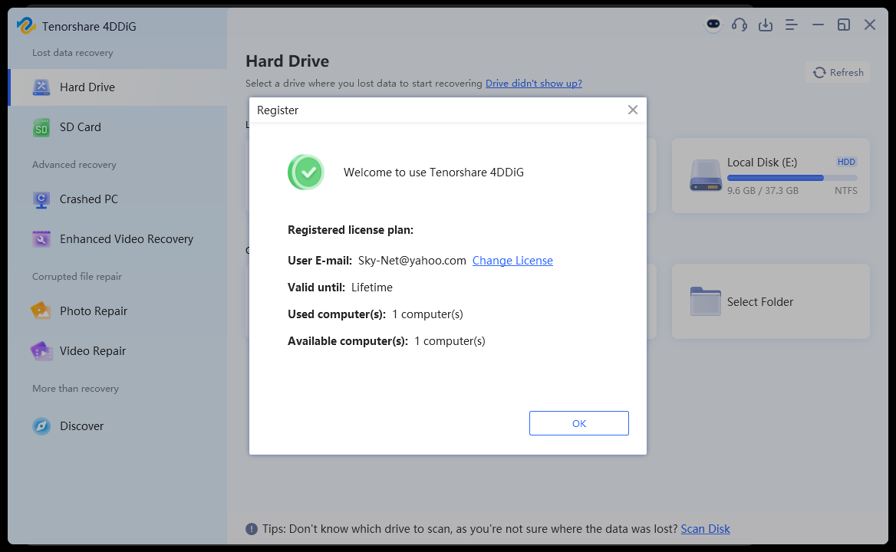Open the Drive didn't show up link
This screenshot has height=552, width=896.
pyautogui.click(x=534, y=84)
